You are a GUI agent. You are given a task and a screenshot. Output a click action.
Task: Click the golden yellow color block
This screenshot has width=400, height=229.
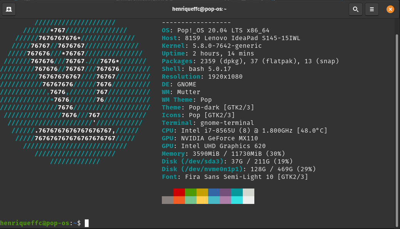pos(202,192)
